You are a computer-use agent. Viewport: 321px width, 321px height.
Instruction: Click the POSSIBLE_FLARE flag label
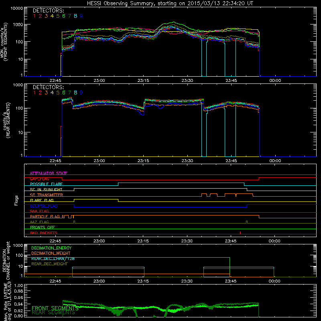(x=46, y=184)
